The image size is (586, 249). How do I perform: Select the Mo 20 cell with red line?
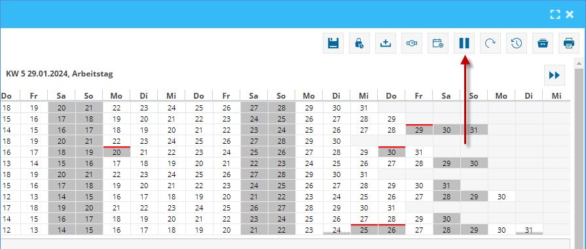(x=117, y=152)
